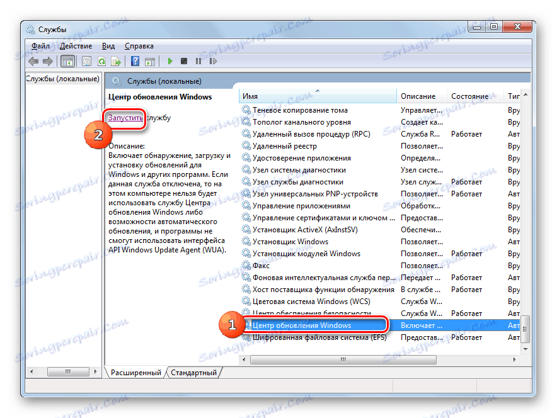Select the Удаленный вызов процедур (RPC) service

(380, 134)
